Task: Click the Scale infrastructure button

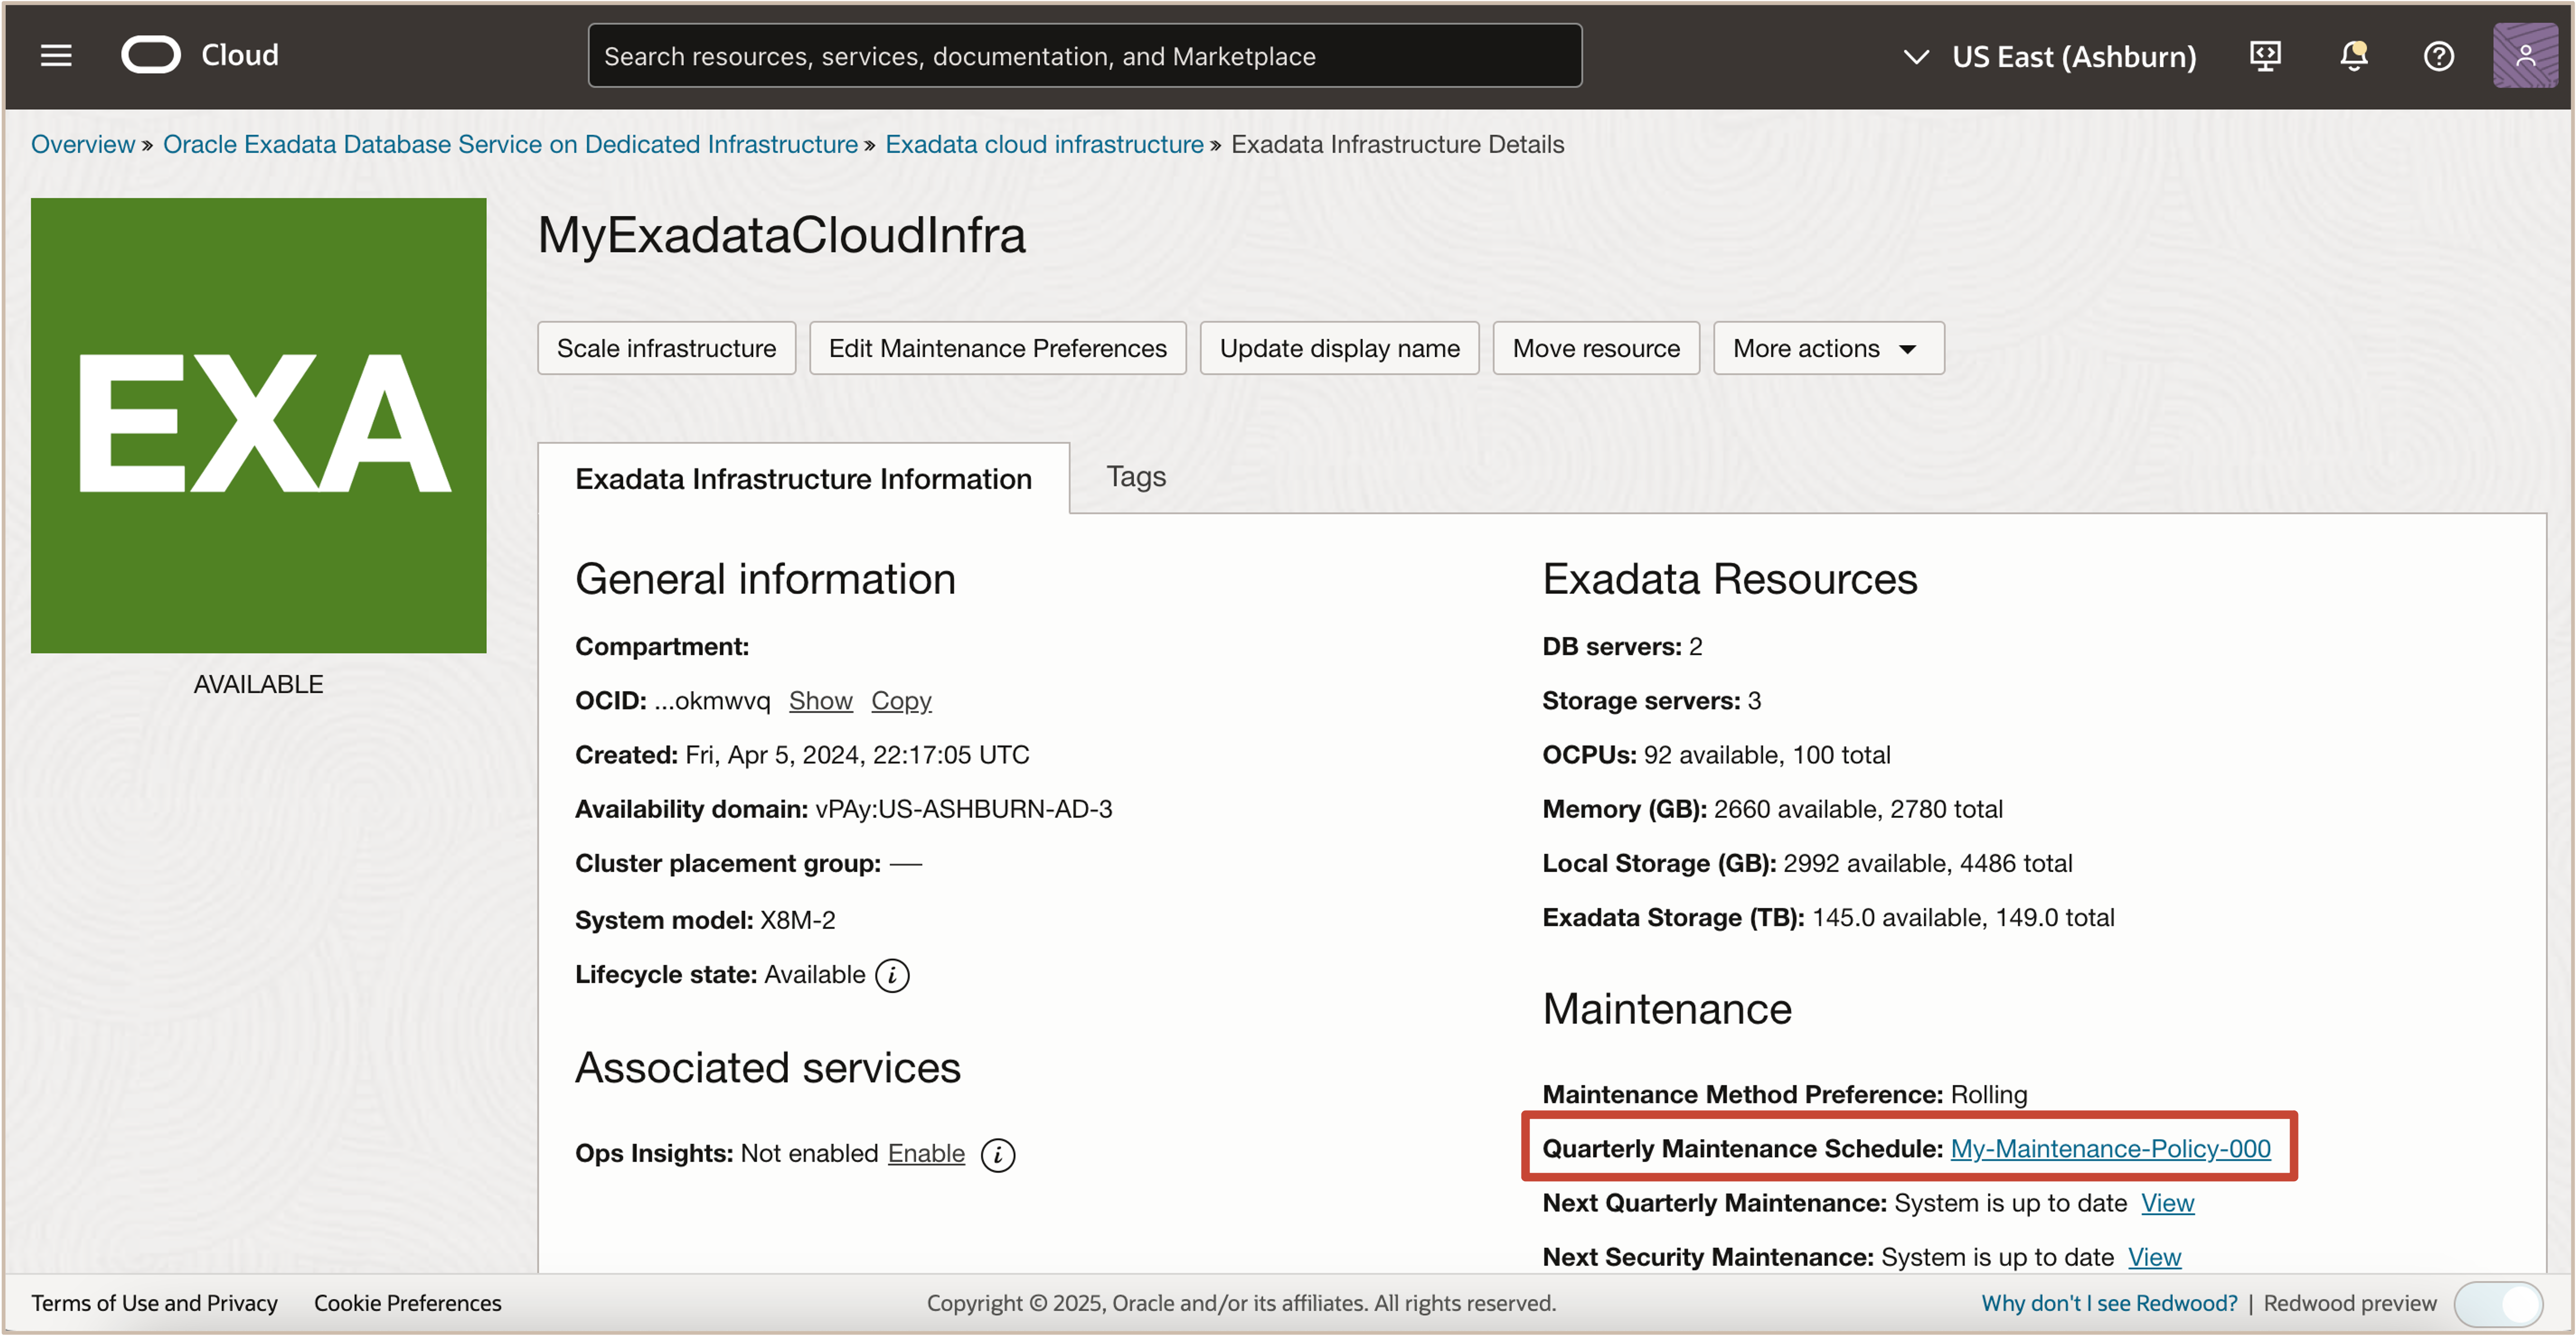Action: (x=666, y=349)
